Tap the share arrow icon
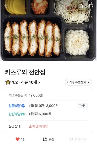Image resolution: width=97 pixels, height=145 pixels. tap(45, 139)
